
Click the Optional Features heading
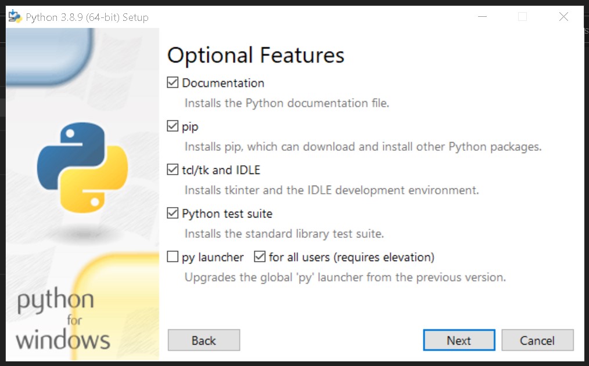point(256,56)
